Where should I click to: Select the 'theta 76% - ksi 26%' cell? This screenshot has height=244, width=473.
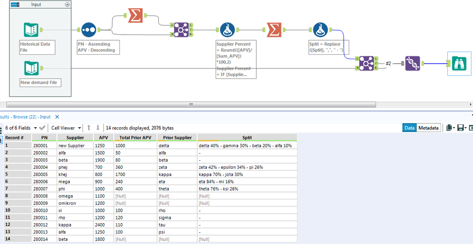coord(247,189)
